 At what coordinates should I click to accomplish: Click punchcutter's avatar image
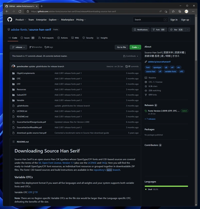point(13,66)
